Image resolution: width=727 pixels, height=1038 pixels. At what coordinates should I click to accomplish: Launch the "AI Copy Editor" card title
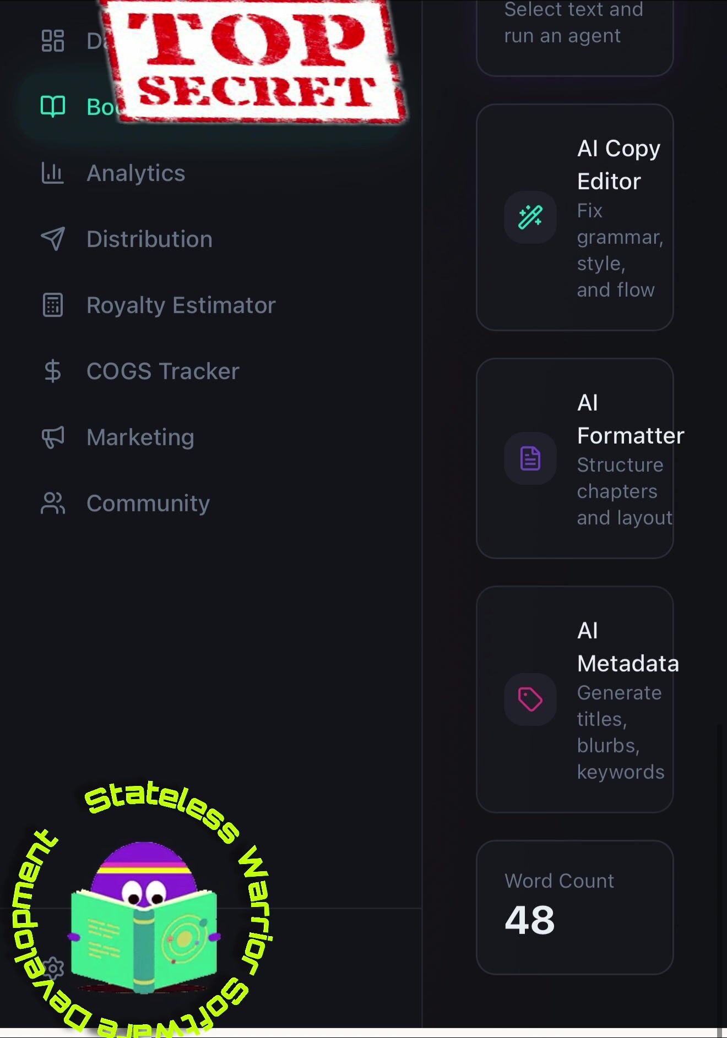click(618, 165)
